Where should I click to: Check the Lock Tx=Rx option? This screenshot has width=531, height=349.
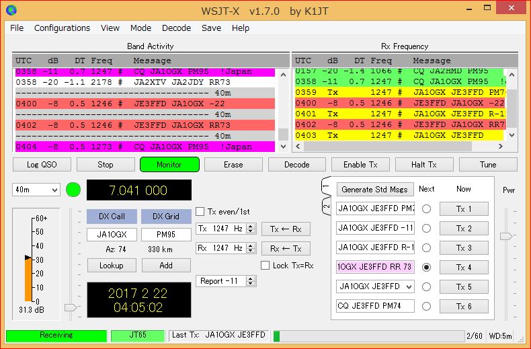click(x=265, y=266)
